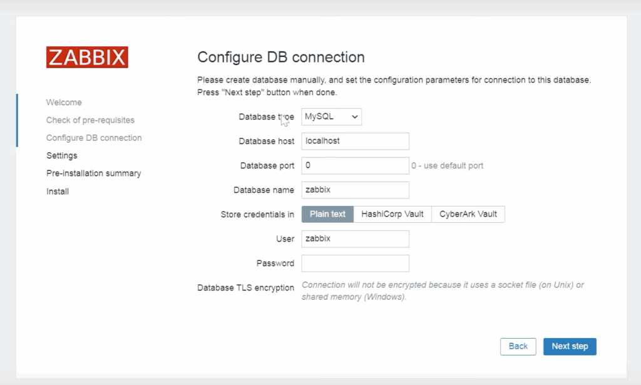641x385 pixels.
Task: Click the 'Please create database manually' instruction text
Action: (394, 86)
